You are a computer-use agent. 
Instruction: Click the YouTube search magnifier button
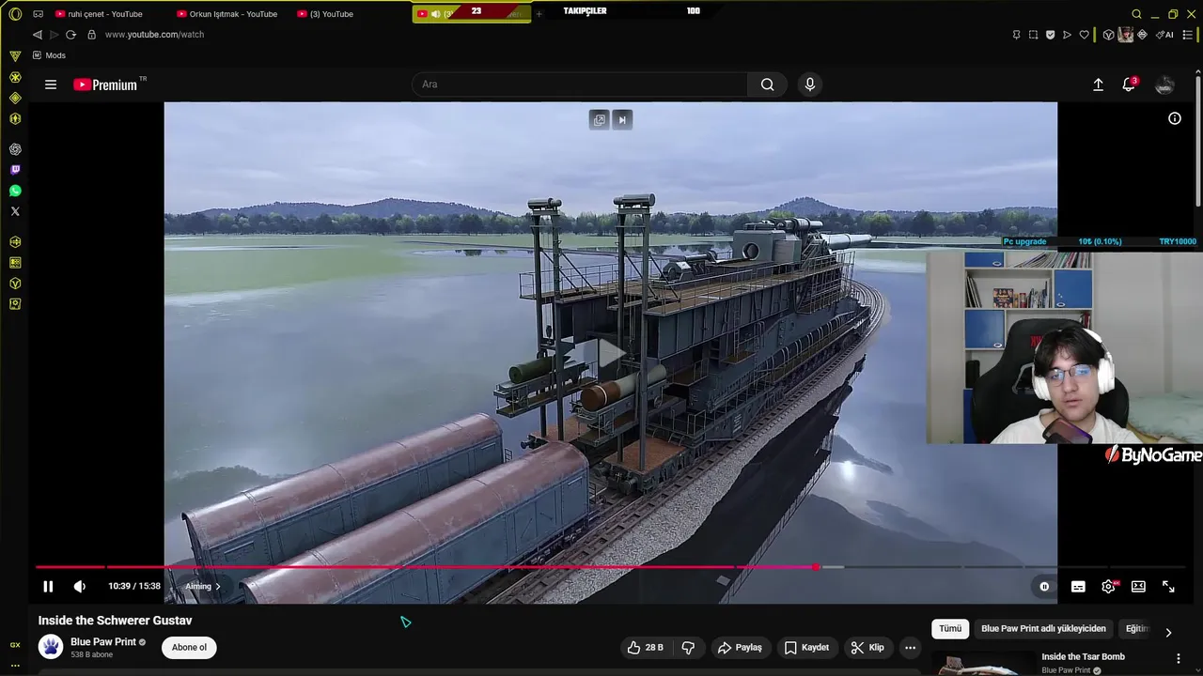pyautogui.click(x=768, y=84)
